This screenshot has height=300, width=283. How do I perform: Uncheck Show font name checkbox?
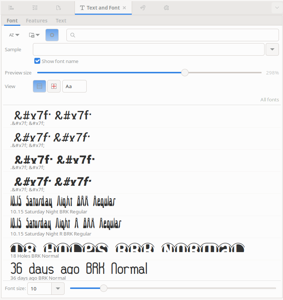37,61
